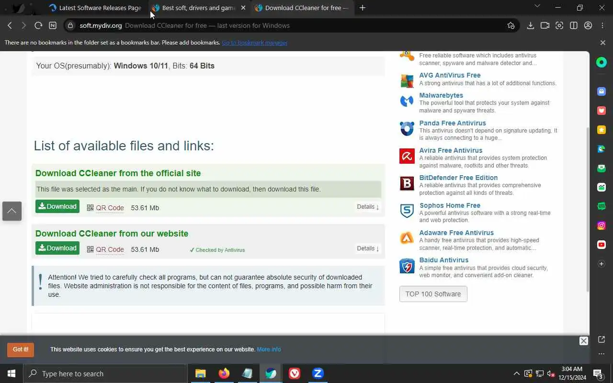Reload the current page

tap(38, 25)
